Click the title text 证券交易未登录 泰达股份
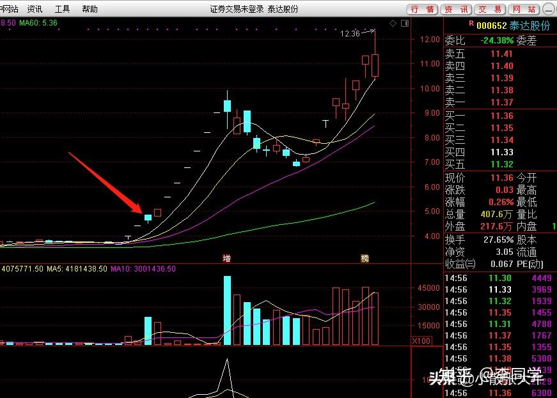Viewport: 557px width, 398px height. pyautogui.click(x=254, y=9)
